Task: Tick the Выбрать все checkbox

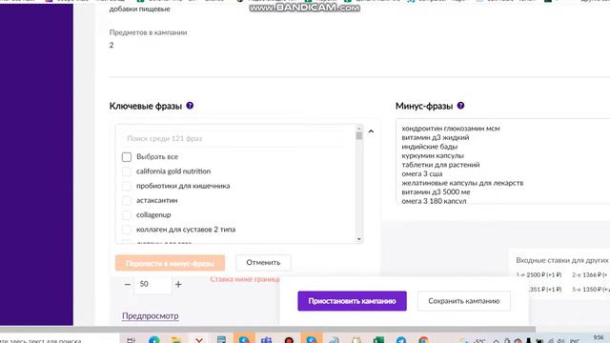Action: pos(127,156)
